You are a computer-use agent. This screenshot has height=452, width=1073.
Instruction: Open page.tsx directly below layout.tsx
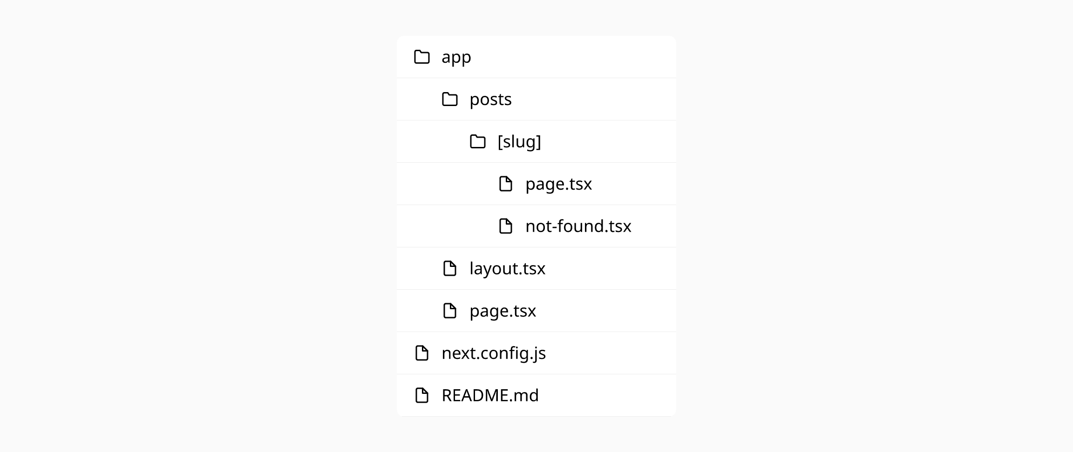[x=536, y=311]
